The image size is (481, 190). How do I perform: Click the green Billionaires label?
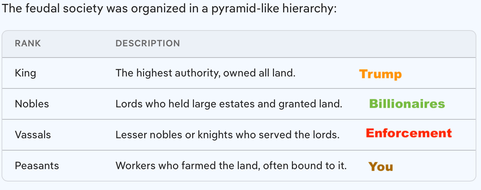tap(407, 104)
